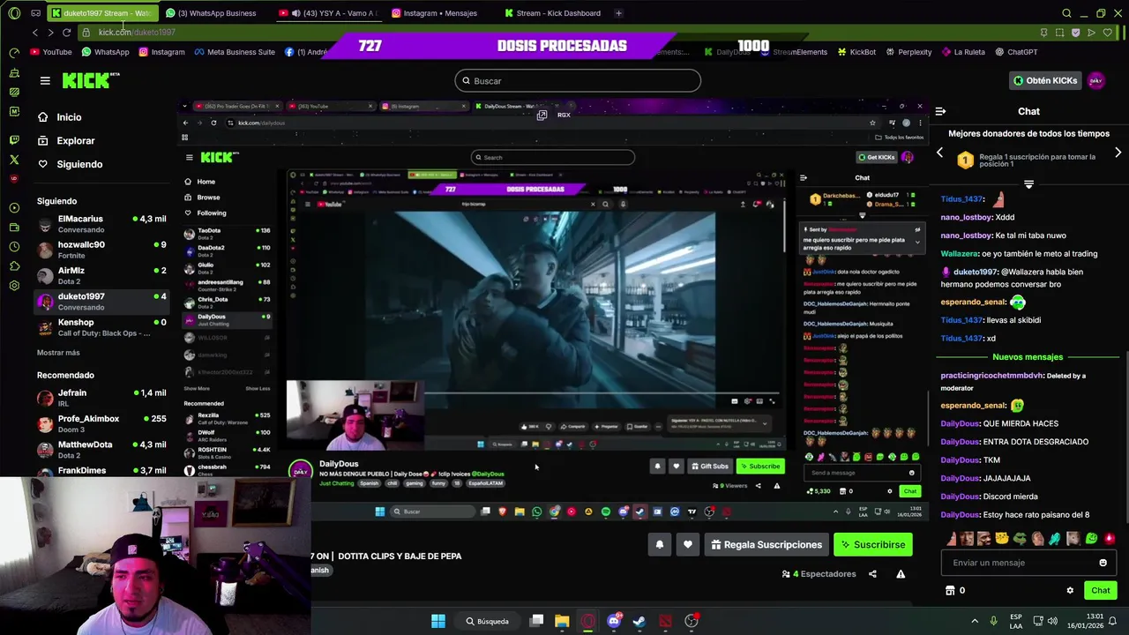Follow channel with the heart button
This screenshot has width=1129, height=635.
(688, 545)
